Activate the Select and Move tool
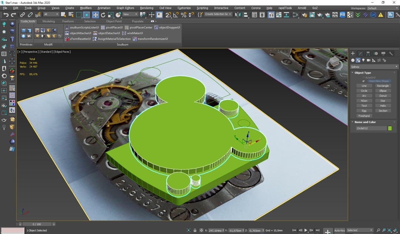400x234 pixels. pos(95,15)
